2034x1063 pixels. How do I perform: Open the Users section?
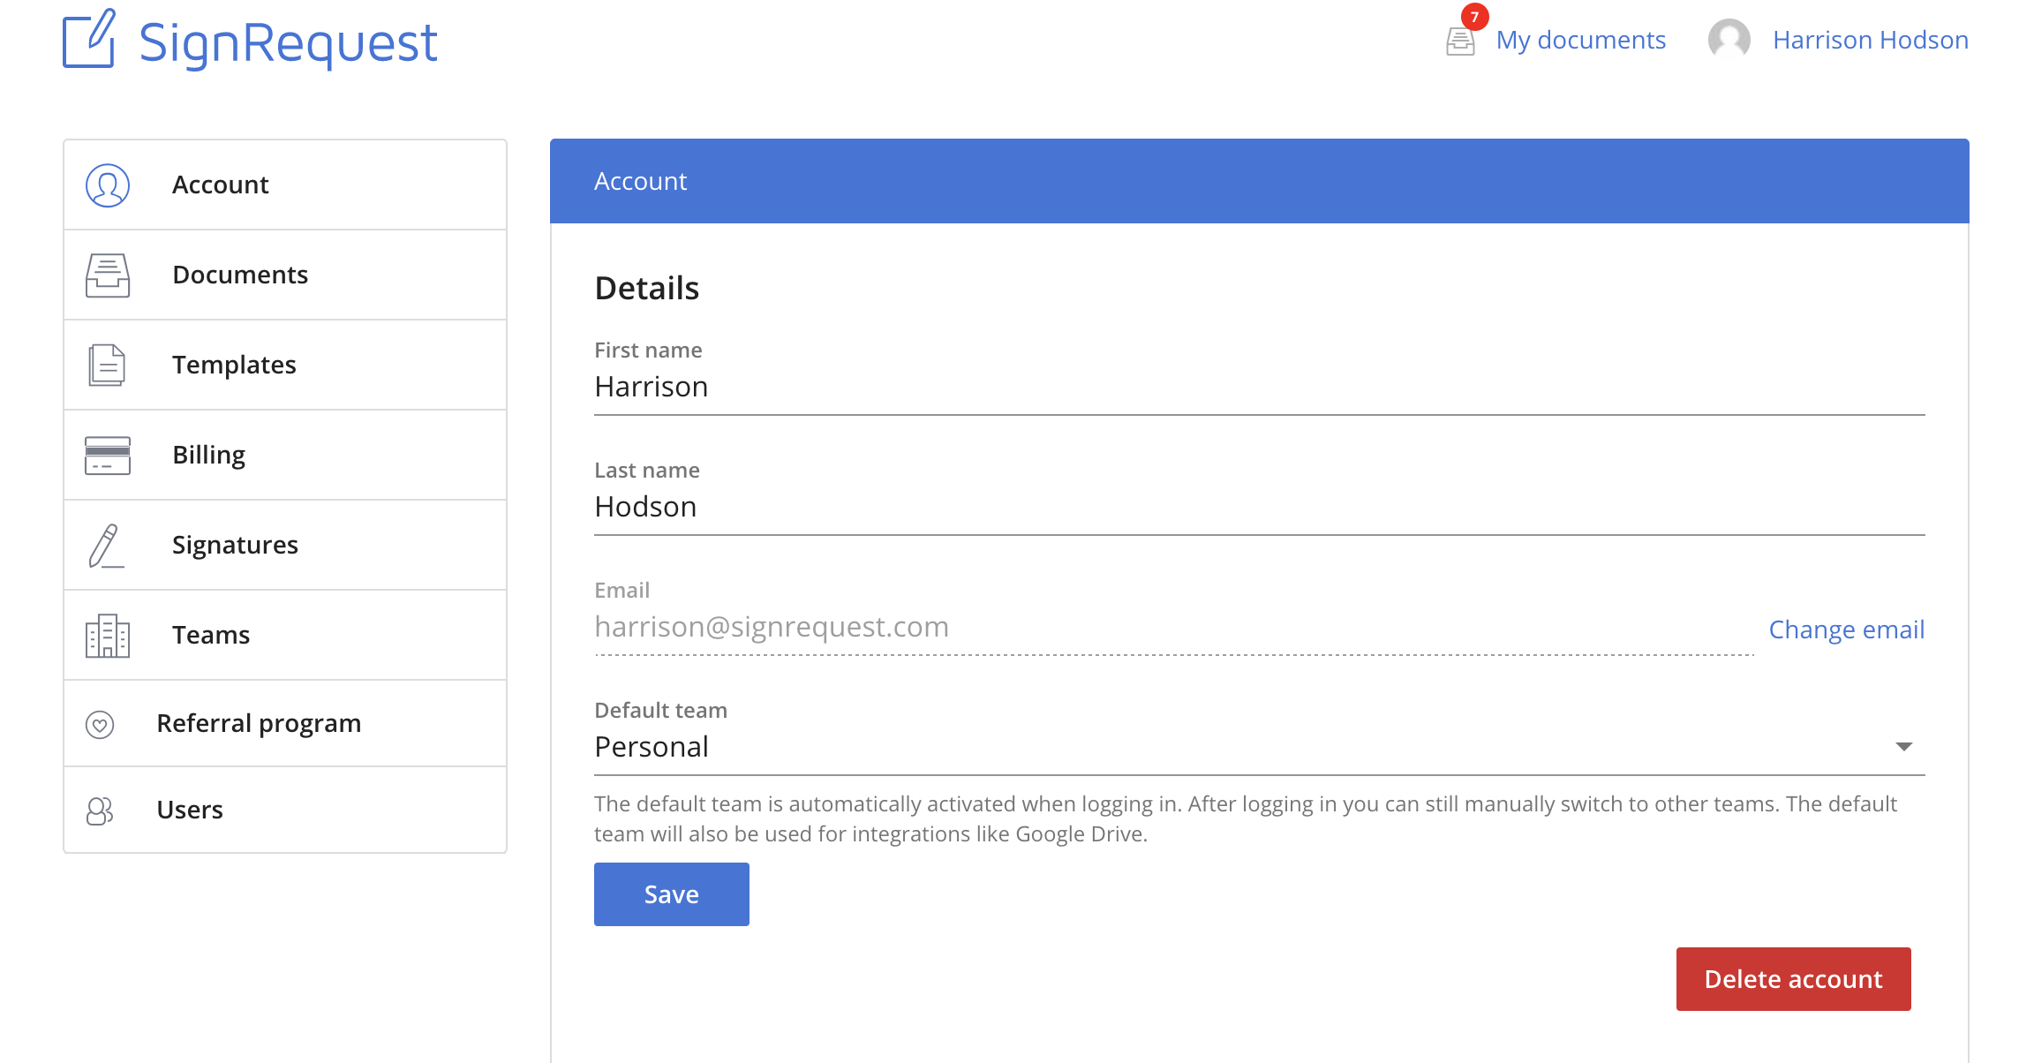click(285, 810)
